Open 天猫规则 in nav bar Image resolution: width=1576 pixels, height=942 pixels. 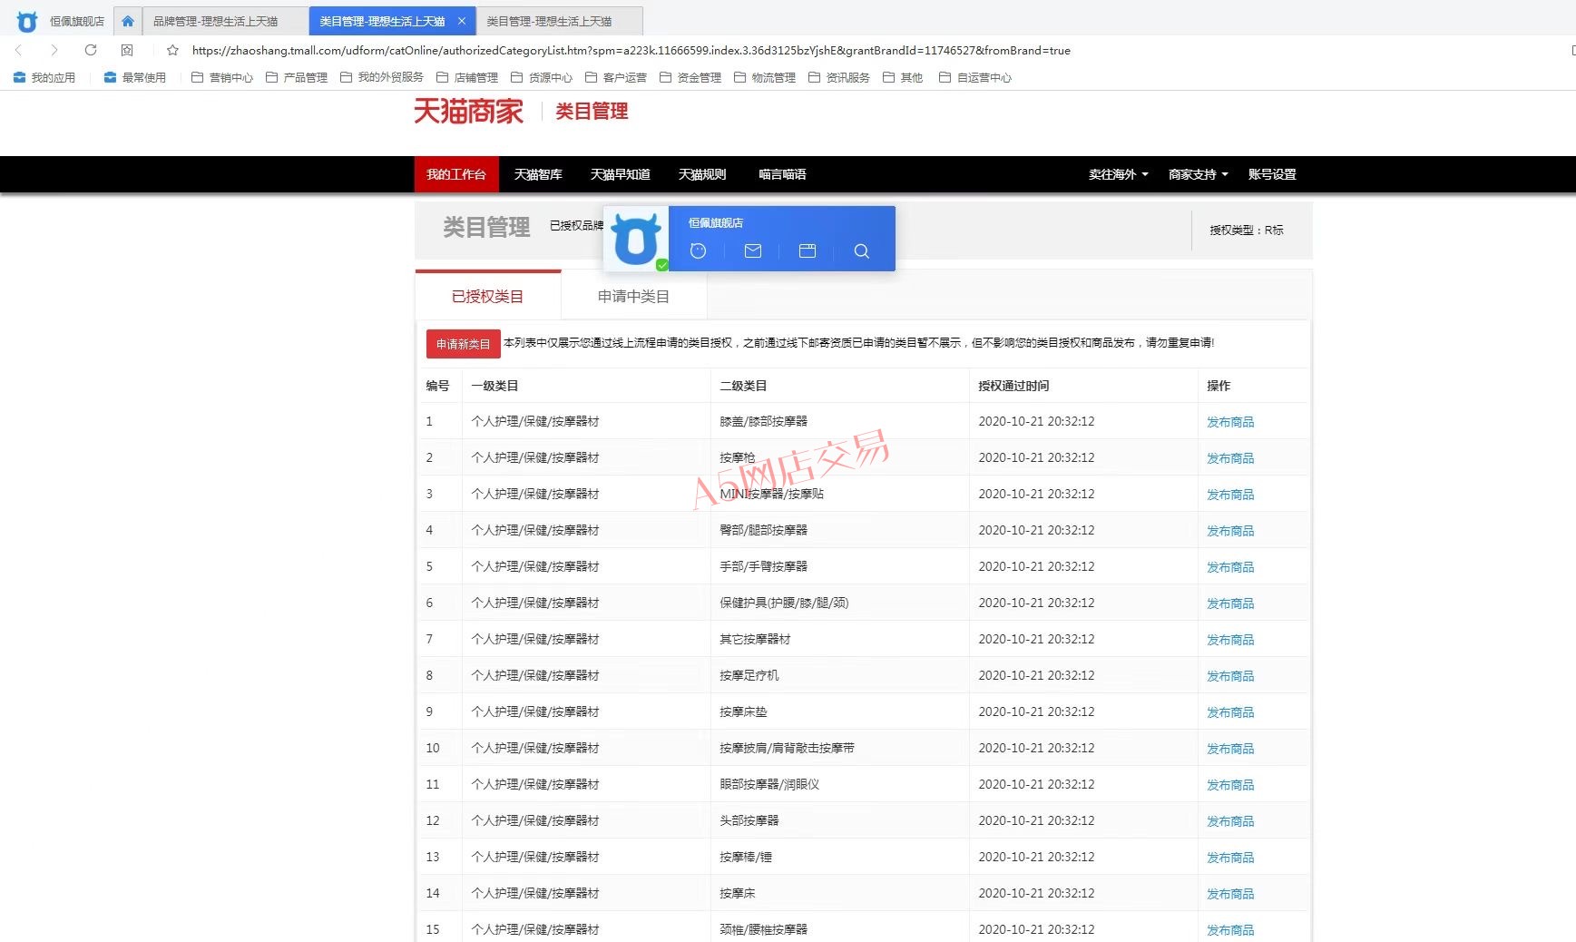[x=702, y=174]
